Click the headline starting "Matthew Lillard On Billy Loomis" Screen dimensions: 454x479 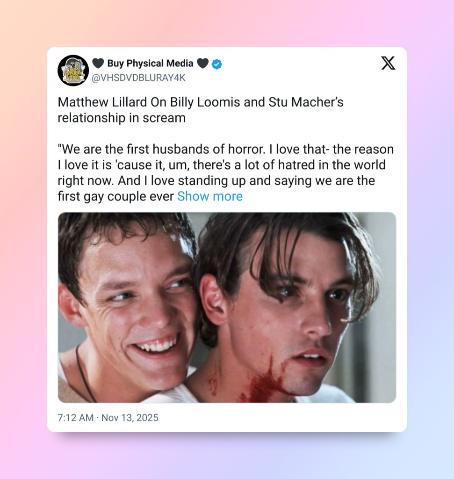(x=201, y=102)
